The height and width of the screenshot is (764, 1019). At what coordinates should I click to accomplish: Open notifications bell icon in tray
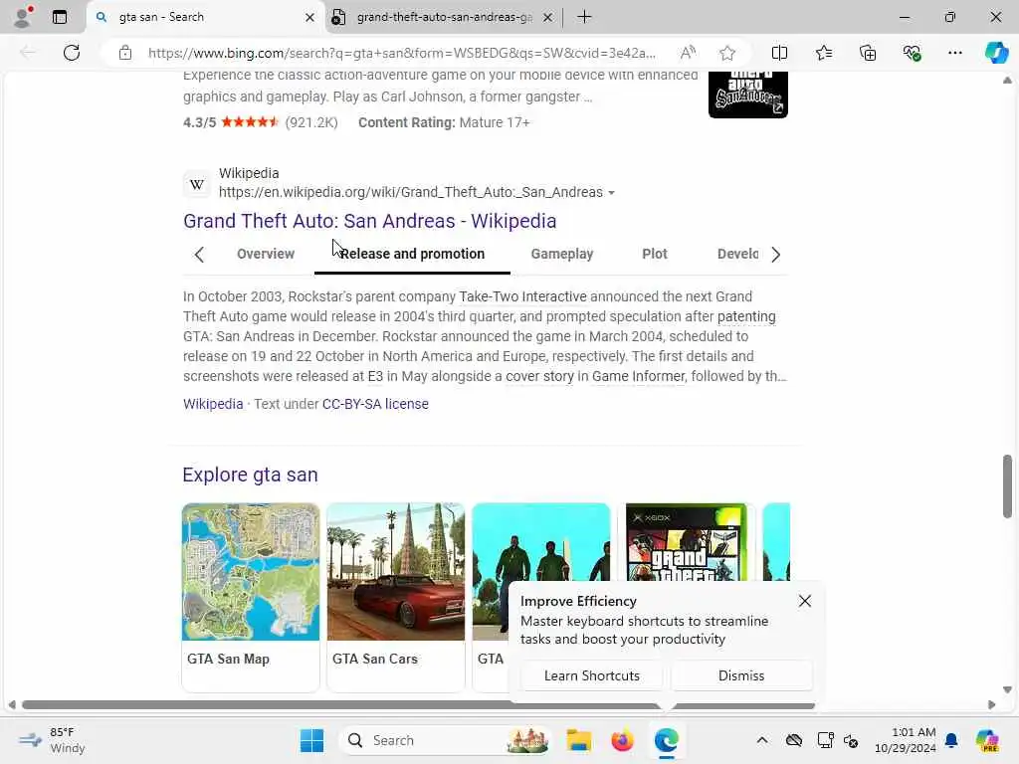pyautogui.click(x=951, y=740)
